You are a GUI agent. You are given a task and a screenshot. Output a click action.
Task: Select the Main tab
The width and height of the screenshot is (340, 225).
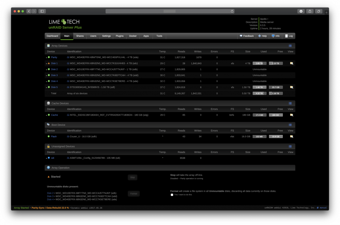pyautogui.click(x=67, y=36)
